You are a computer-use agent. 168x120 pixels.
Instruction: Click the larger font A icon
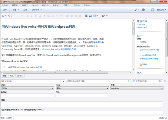(x=44, y=16)
